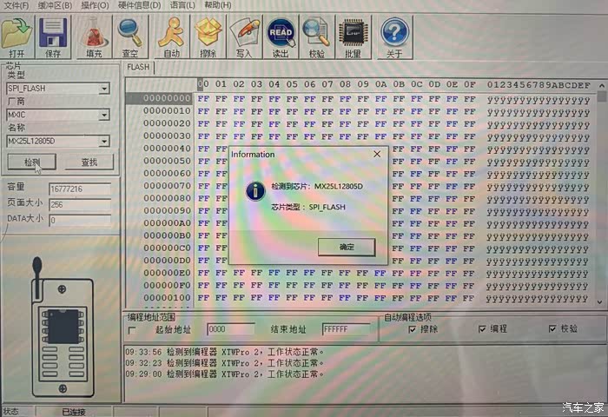Click the 0F column header in hex view
Screen dimensions: 608x417
[x=470, y=84]
